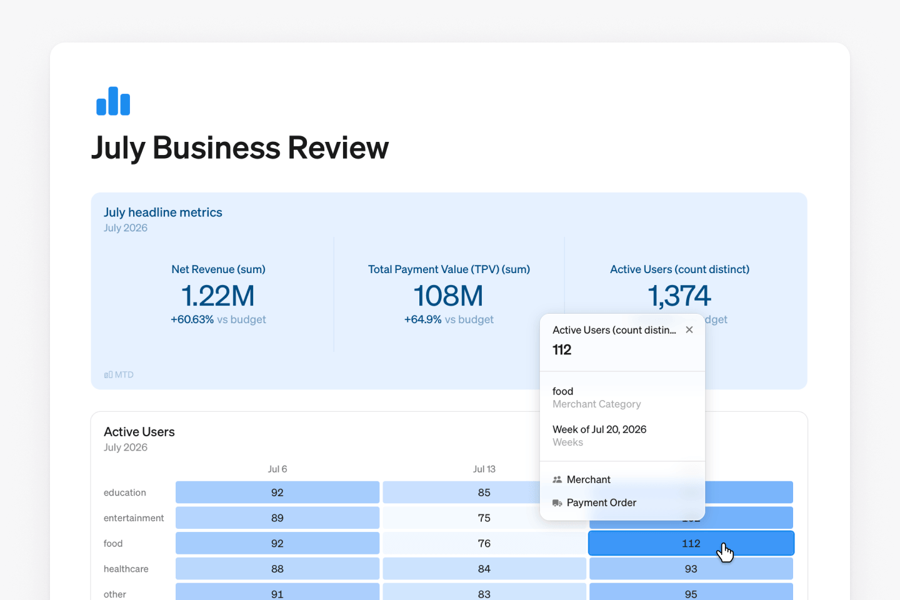Click the Net Revenue 1.22M metric

pos(218,296)
